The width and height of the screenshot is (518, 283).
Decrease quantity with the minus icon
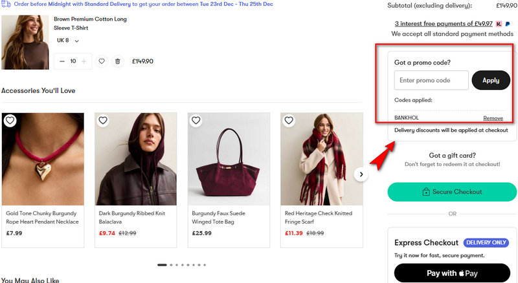point(62,61)
